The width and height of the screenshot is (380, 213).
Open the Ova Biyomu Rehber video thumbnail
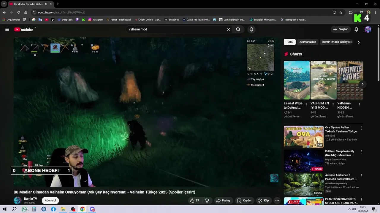click(303, 137)
